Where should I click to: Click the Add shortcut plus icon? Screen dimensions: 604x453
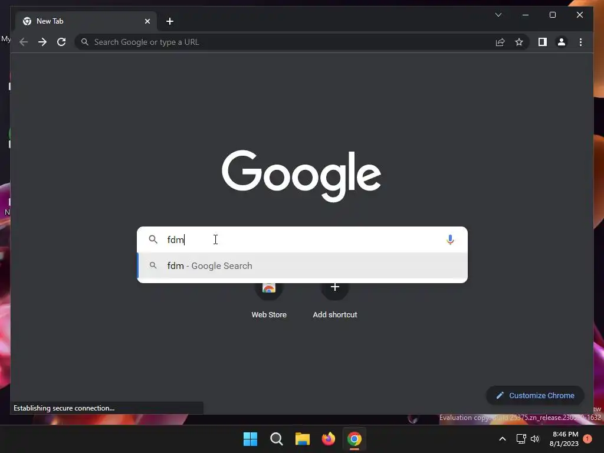(x=335, y=287)
